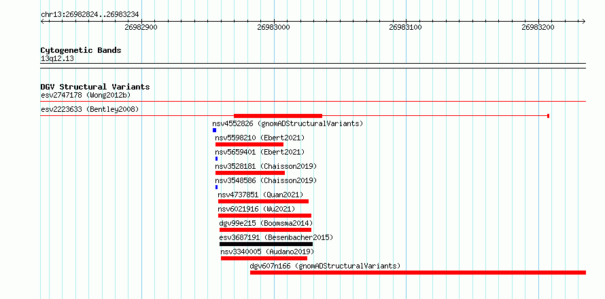605x299 pixels.
Task: Open the nsv3340005 (Audano2019) label
Action: click(x=267, y=252)
